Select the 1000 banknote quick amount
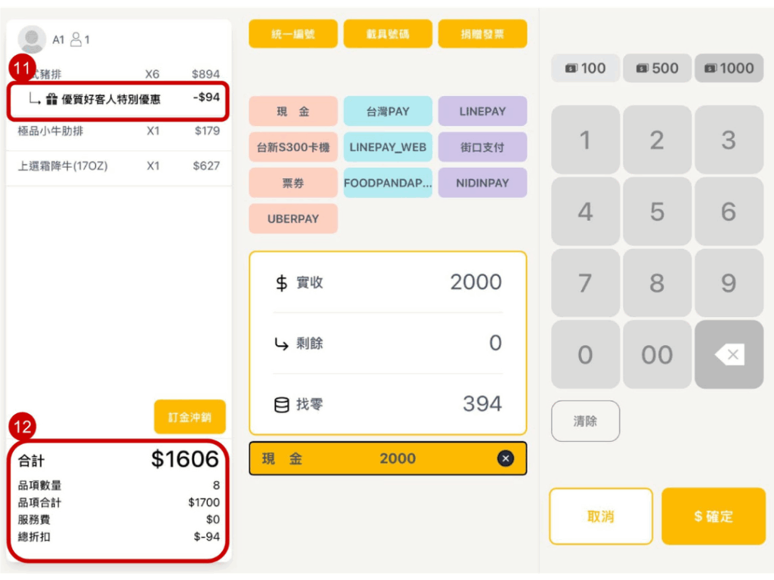 [729, 68]
